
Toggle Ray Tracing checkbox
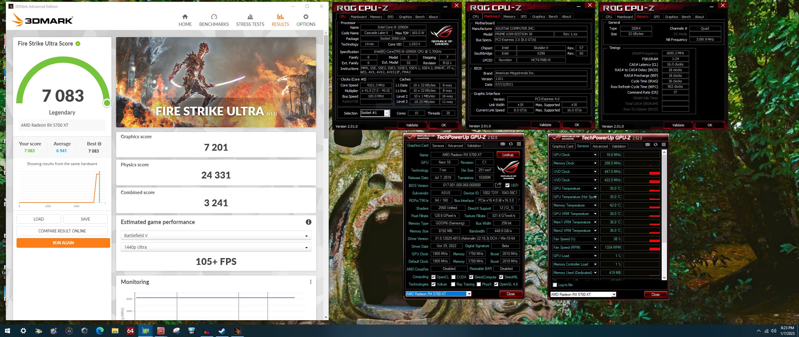coord(453,284)
